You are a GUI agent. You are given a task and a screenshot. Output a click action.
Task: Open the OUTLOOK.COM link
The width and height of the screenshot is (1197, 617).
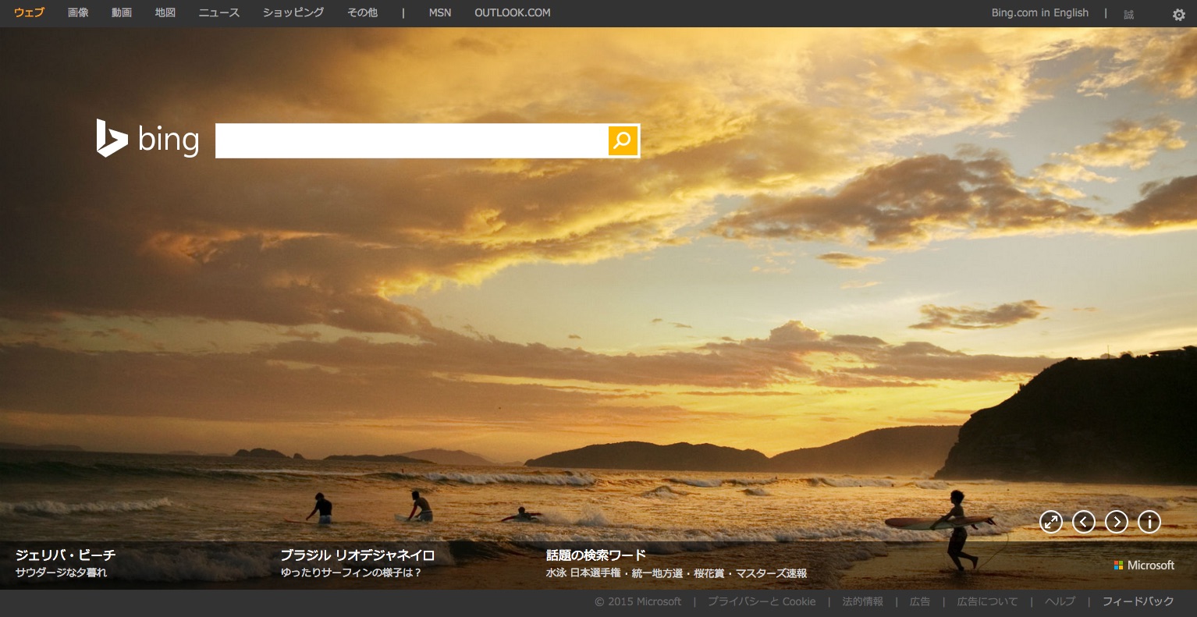point(513,12)
